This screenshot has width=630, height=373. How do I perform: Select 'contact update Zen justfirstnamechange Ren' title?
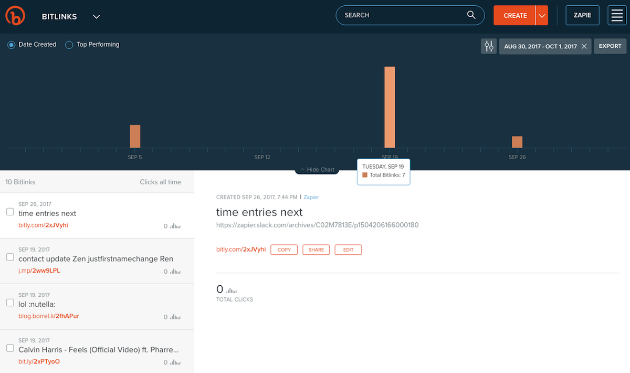[96, 258]
